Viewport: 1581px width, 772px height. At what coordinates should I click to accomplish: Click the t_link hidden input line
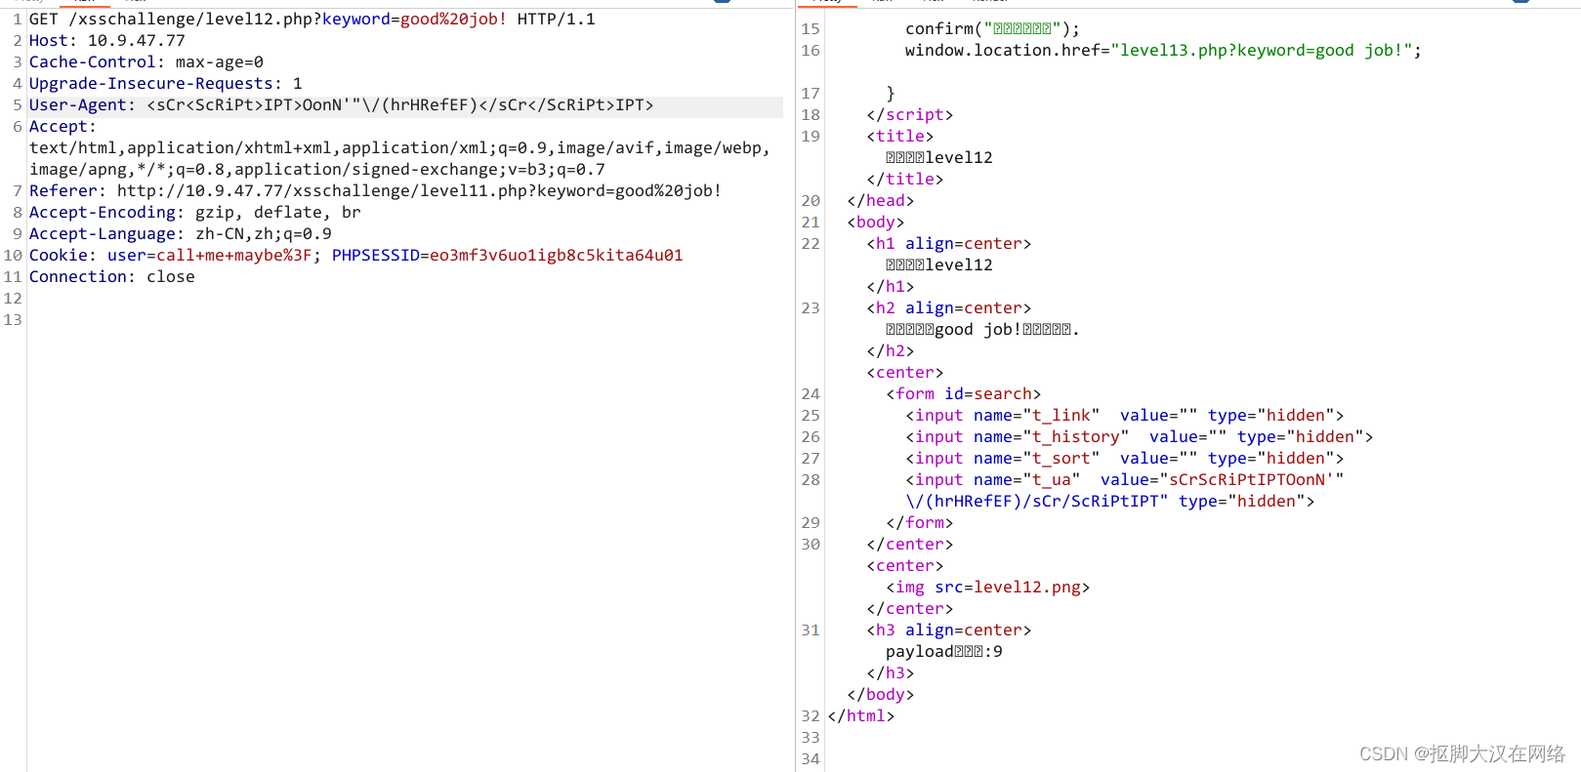[1124, 416]
